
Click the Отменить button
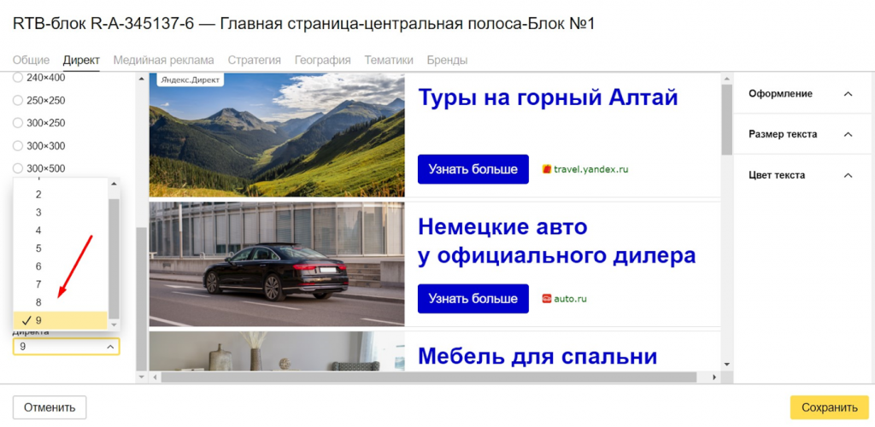click(x=49, y=407)
